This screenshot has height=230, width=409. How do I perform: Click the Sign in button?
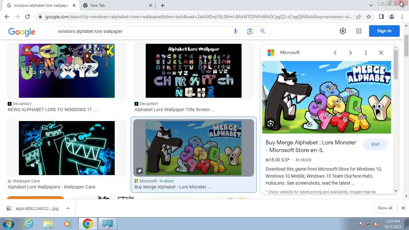[384, 31]
